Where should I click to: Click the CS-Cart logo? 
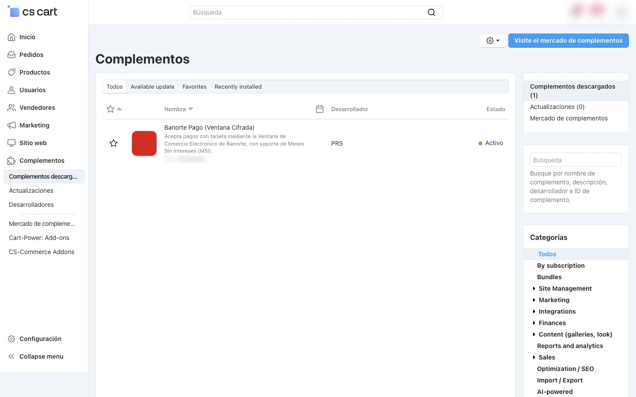pos(32,12)
